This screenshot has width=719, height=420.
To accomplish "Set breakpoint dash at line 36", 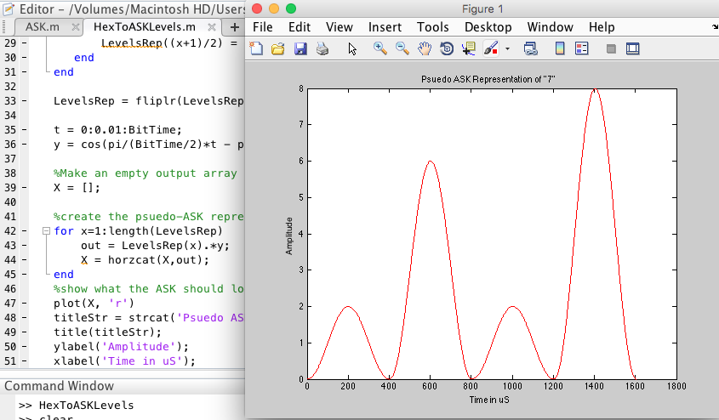I will [x=24, y=145].
